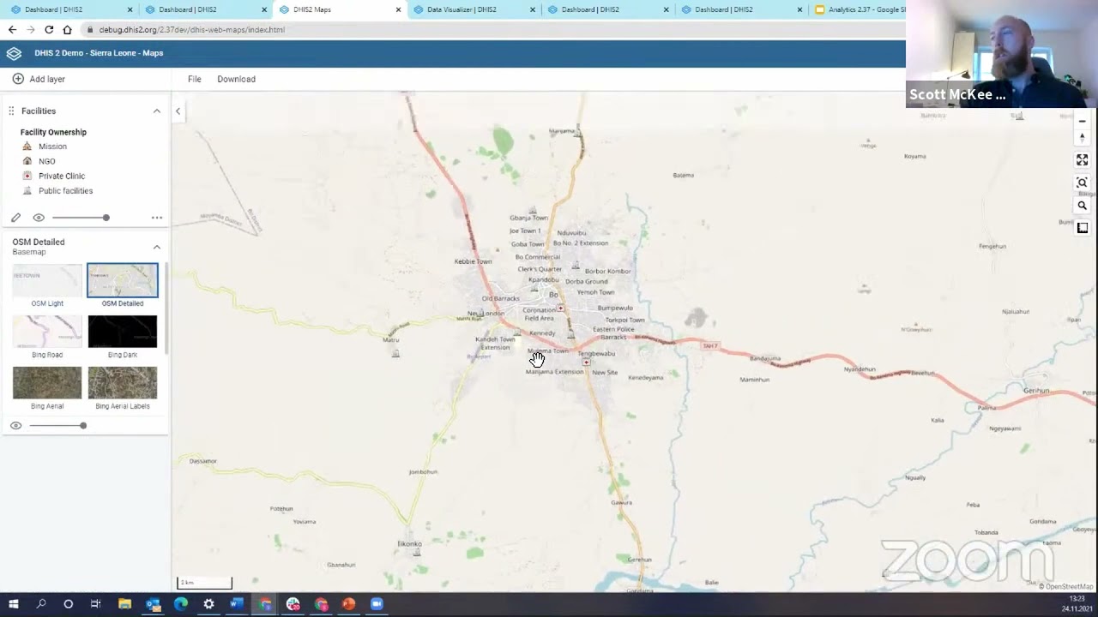Open map place search magnifier
The image size is (1098, 617).
pyautogui.click(x=1082, y=206)
